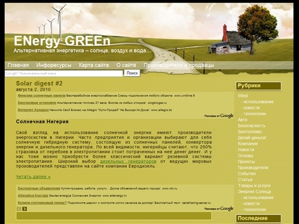
Task: Open the Авто category
Action: tap(242, 119)
